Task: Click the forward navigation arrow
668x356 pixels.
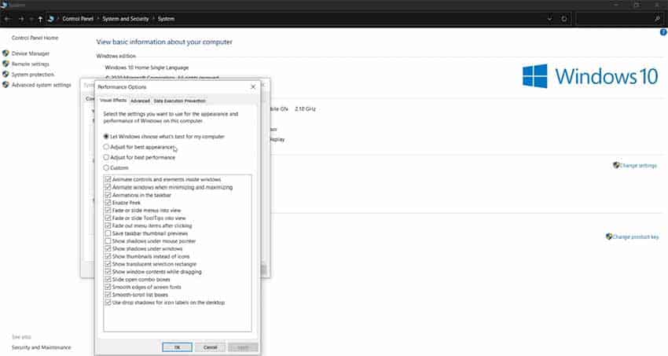Action: tap(21, 19)
